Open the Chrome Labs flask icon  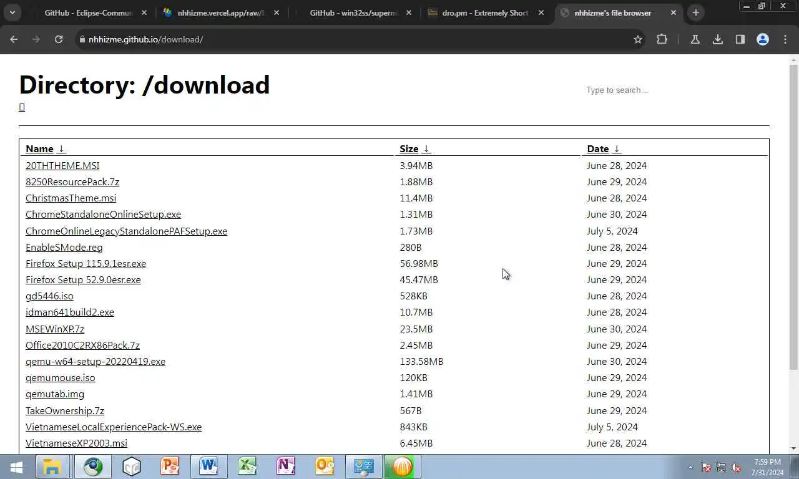[695, 39]
